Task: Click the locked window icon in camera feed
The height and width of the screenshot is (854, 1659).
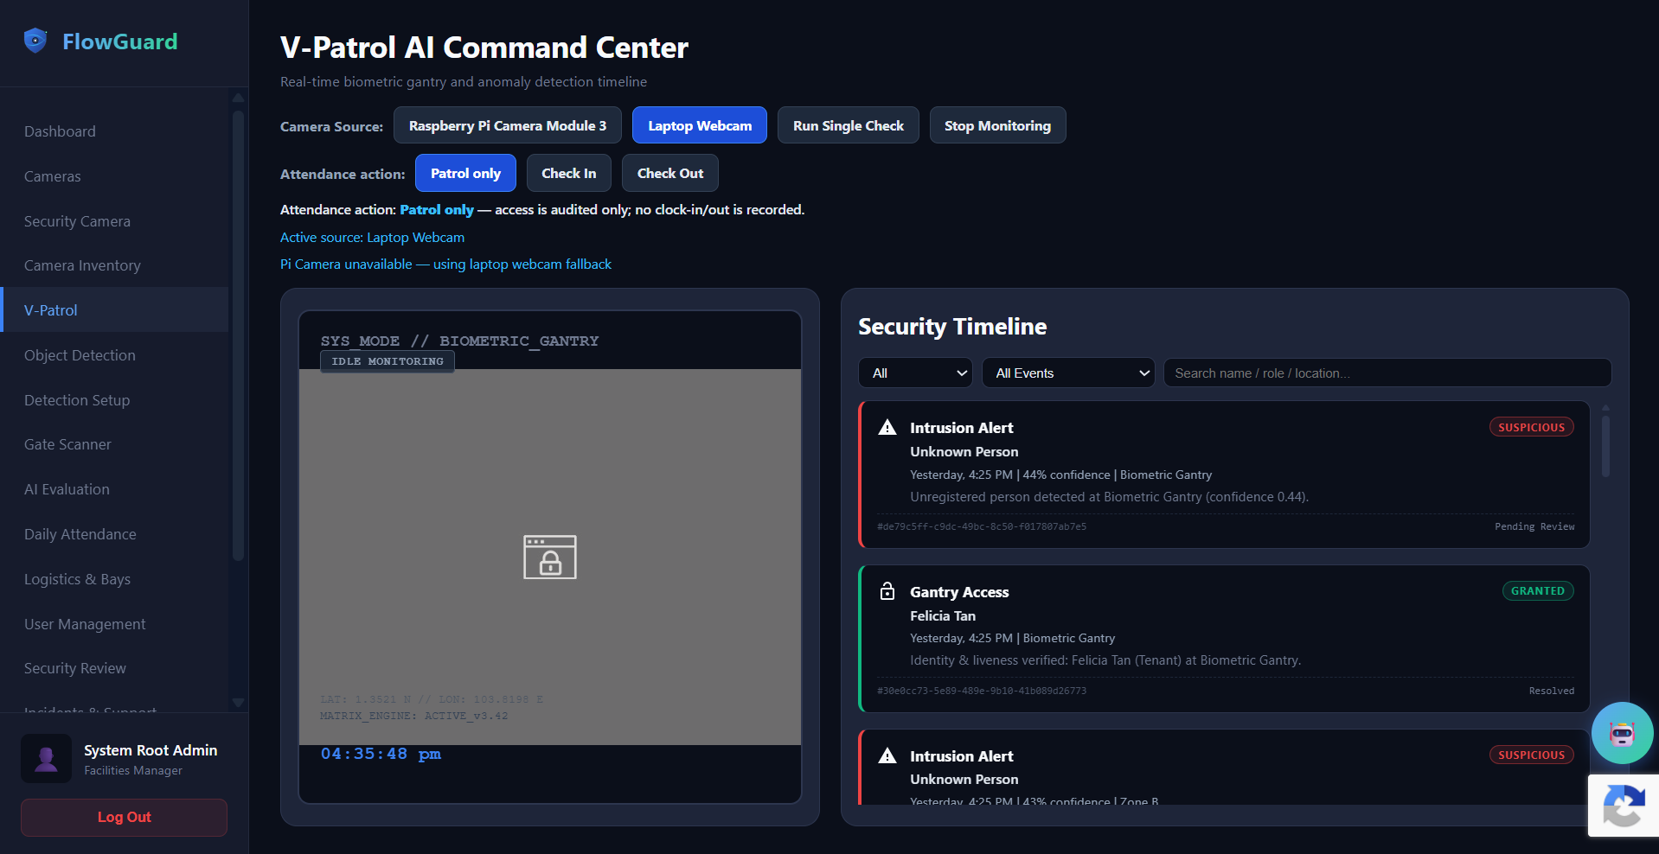Action: point(550,558)
